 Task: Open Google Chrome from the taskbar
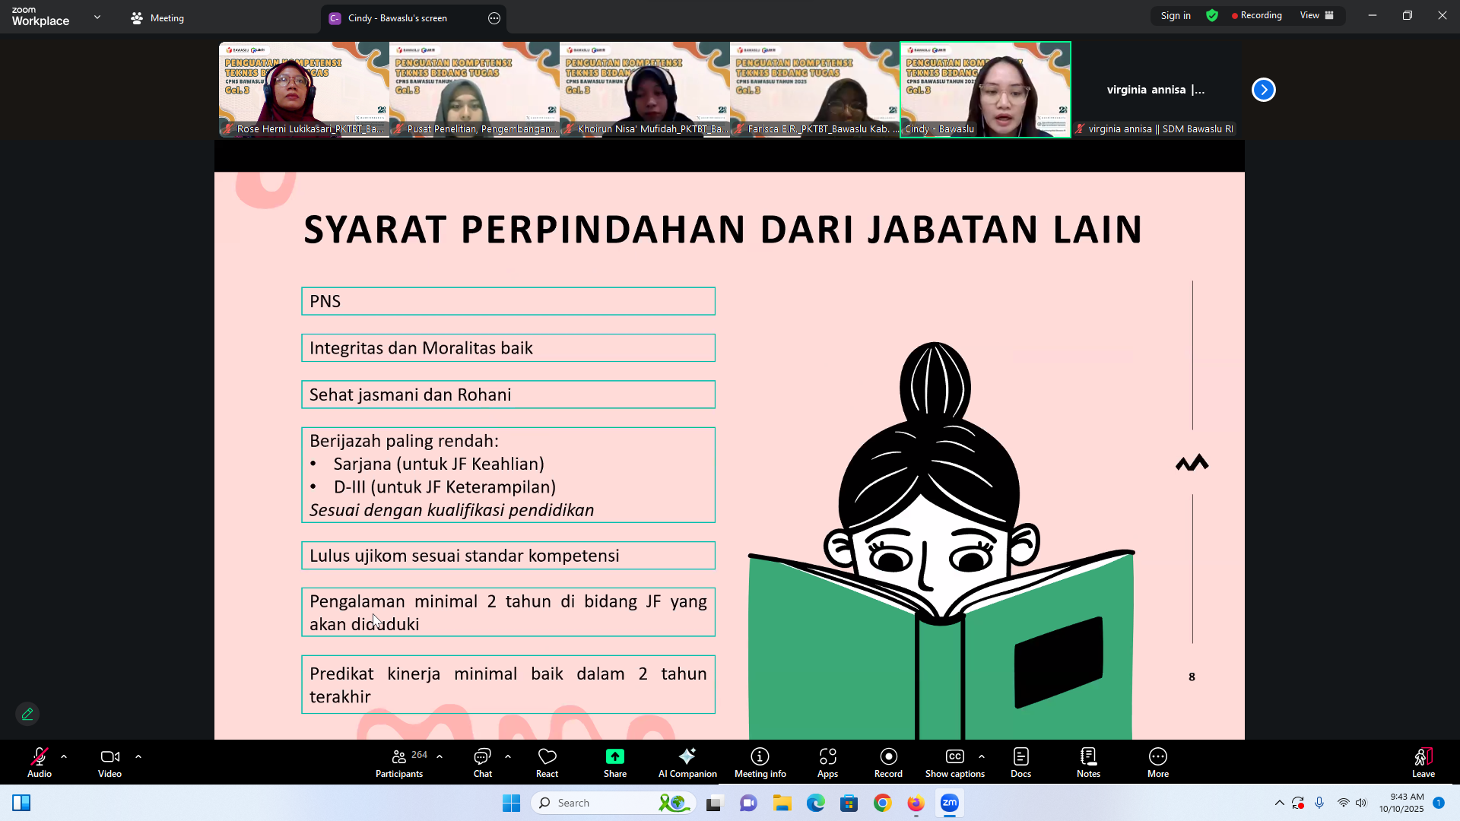coord(881,802)
